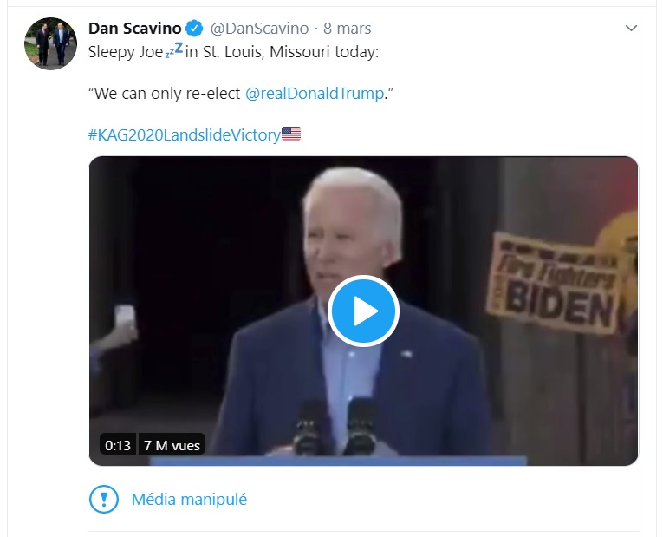The width and height of the screenshot is (663, 537).
Task: Click the sleepy Zzz emoji
Action: [174, 50]
